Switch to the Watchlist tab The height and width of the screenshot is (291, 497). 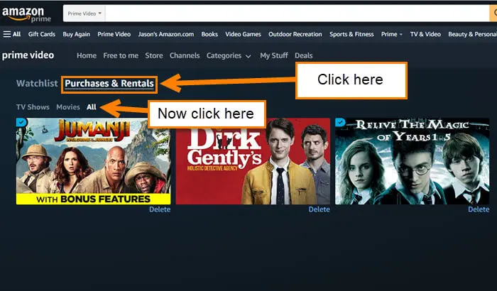(37, 83)
